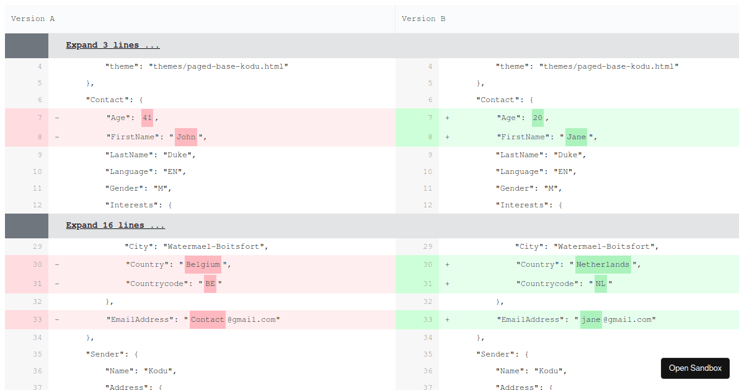Click the plus marker beside jane@gmail.com
This screenshot has height=390, width=744.
447,319
